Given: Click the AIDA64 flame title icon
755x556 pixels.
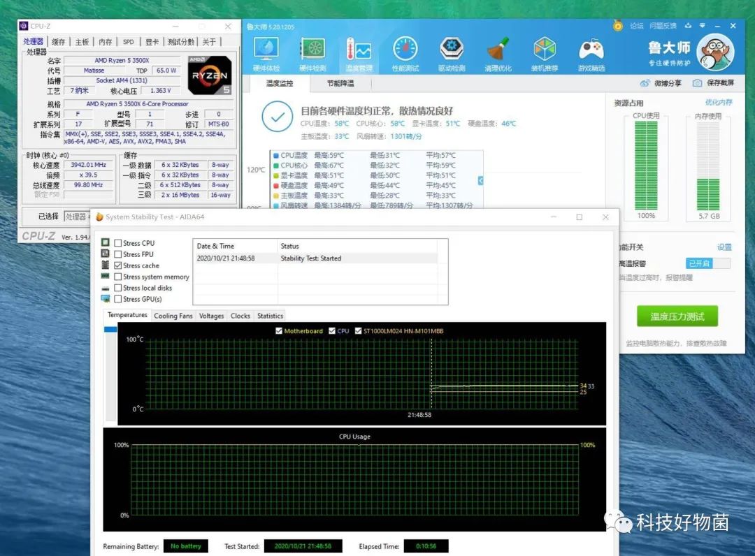Looking at the screenshot, I should (x=100, y=217).
